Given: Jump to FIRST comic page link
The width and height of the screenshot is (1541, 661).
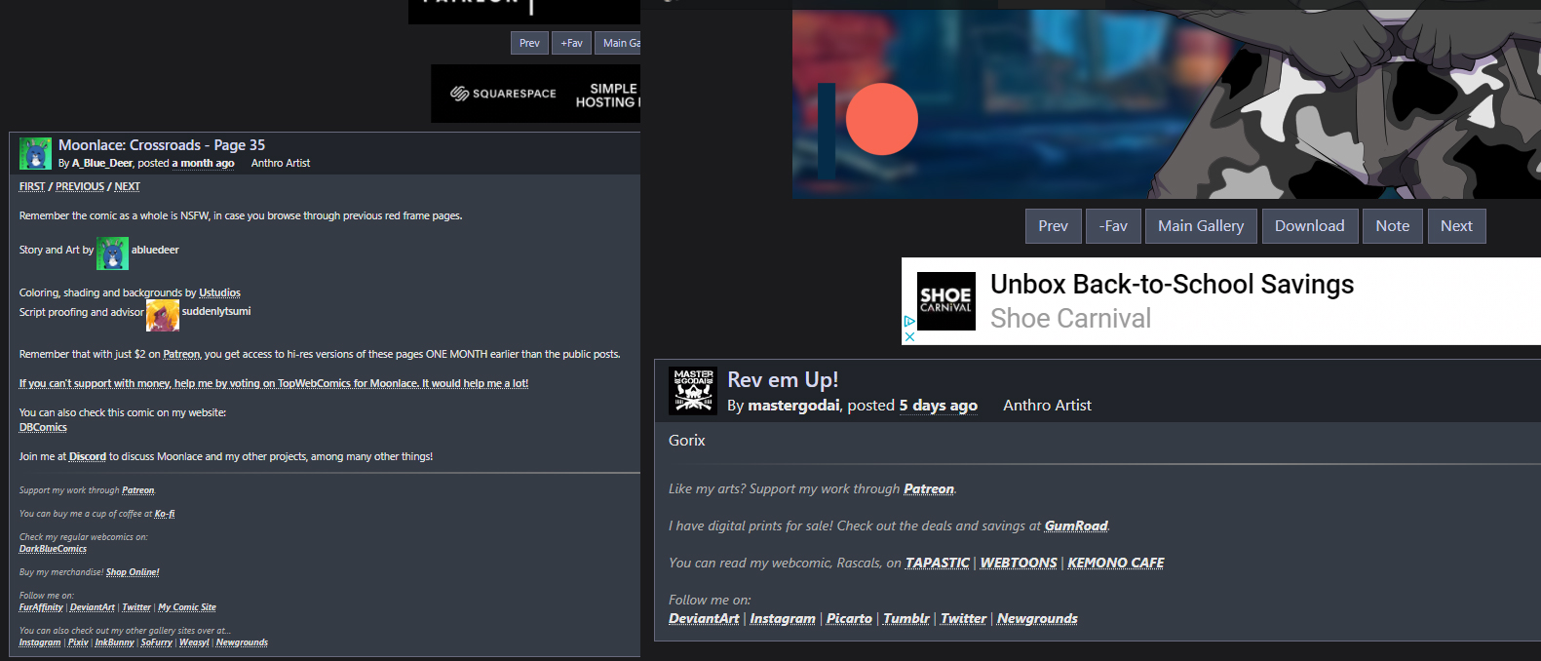Looking at the screenshot, I should coord(32,186).
